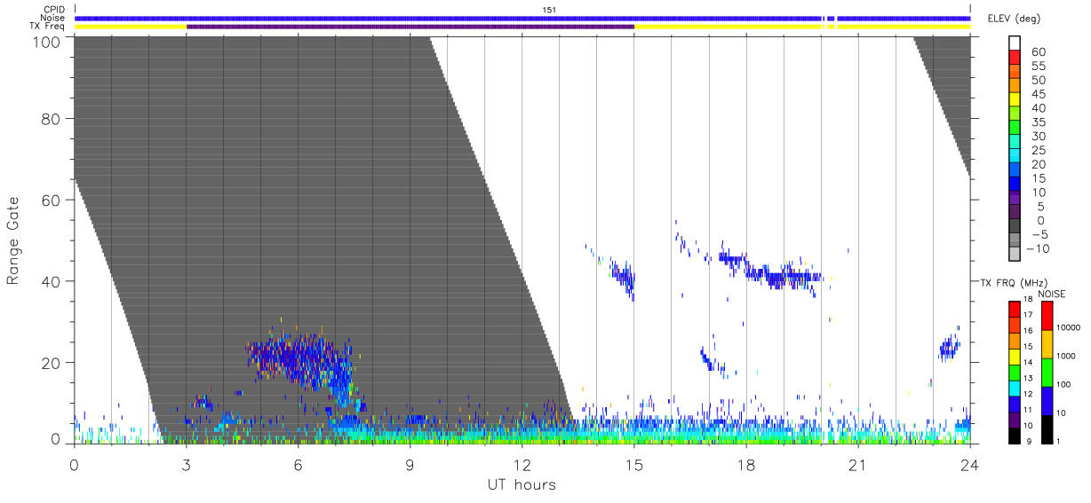
Task: Click the "TX Freq" row label
Action: pyautogui.click(x=47, y=27)
